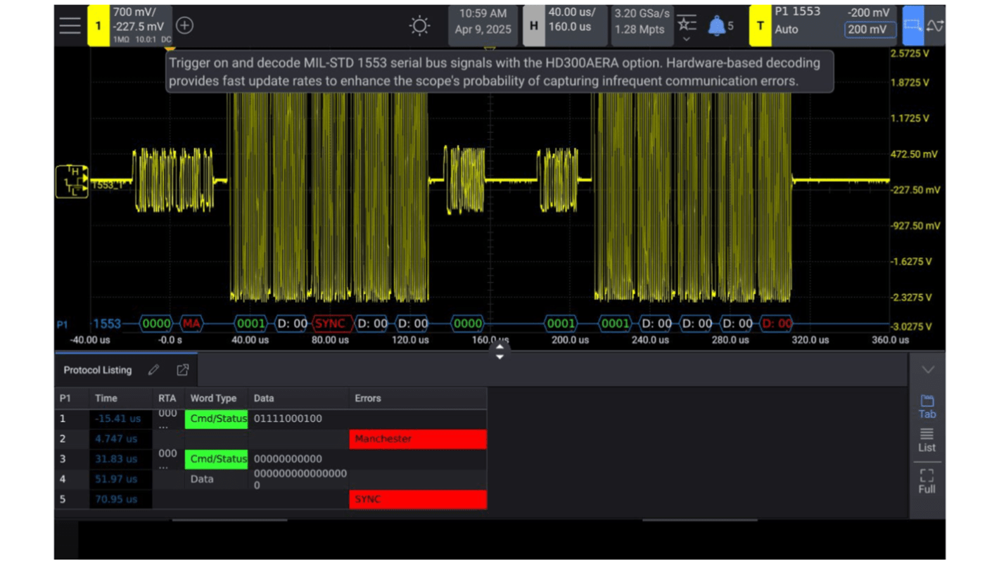
Task: Expand listing to Full view
Action: tap(927, 482)
